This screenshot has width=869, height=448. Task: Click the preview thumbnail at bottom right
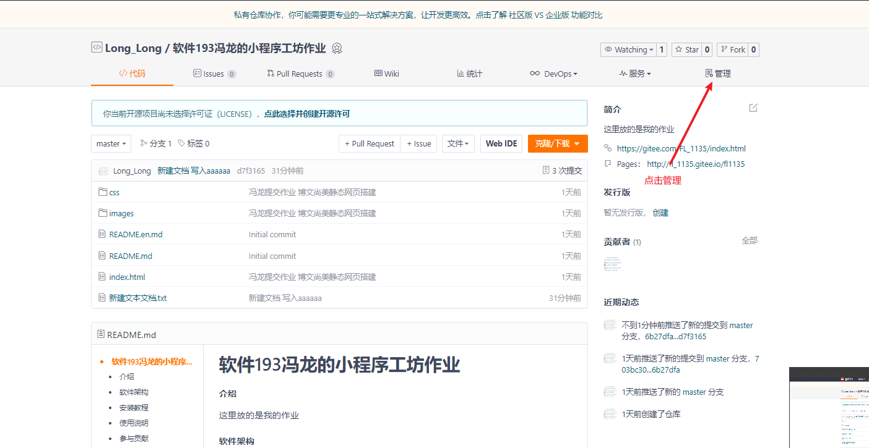click(829, 408)
